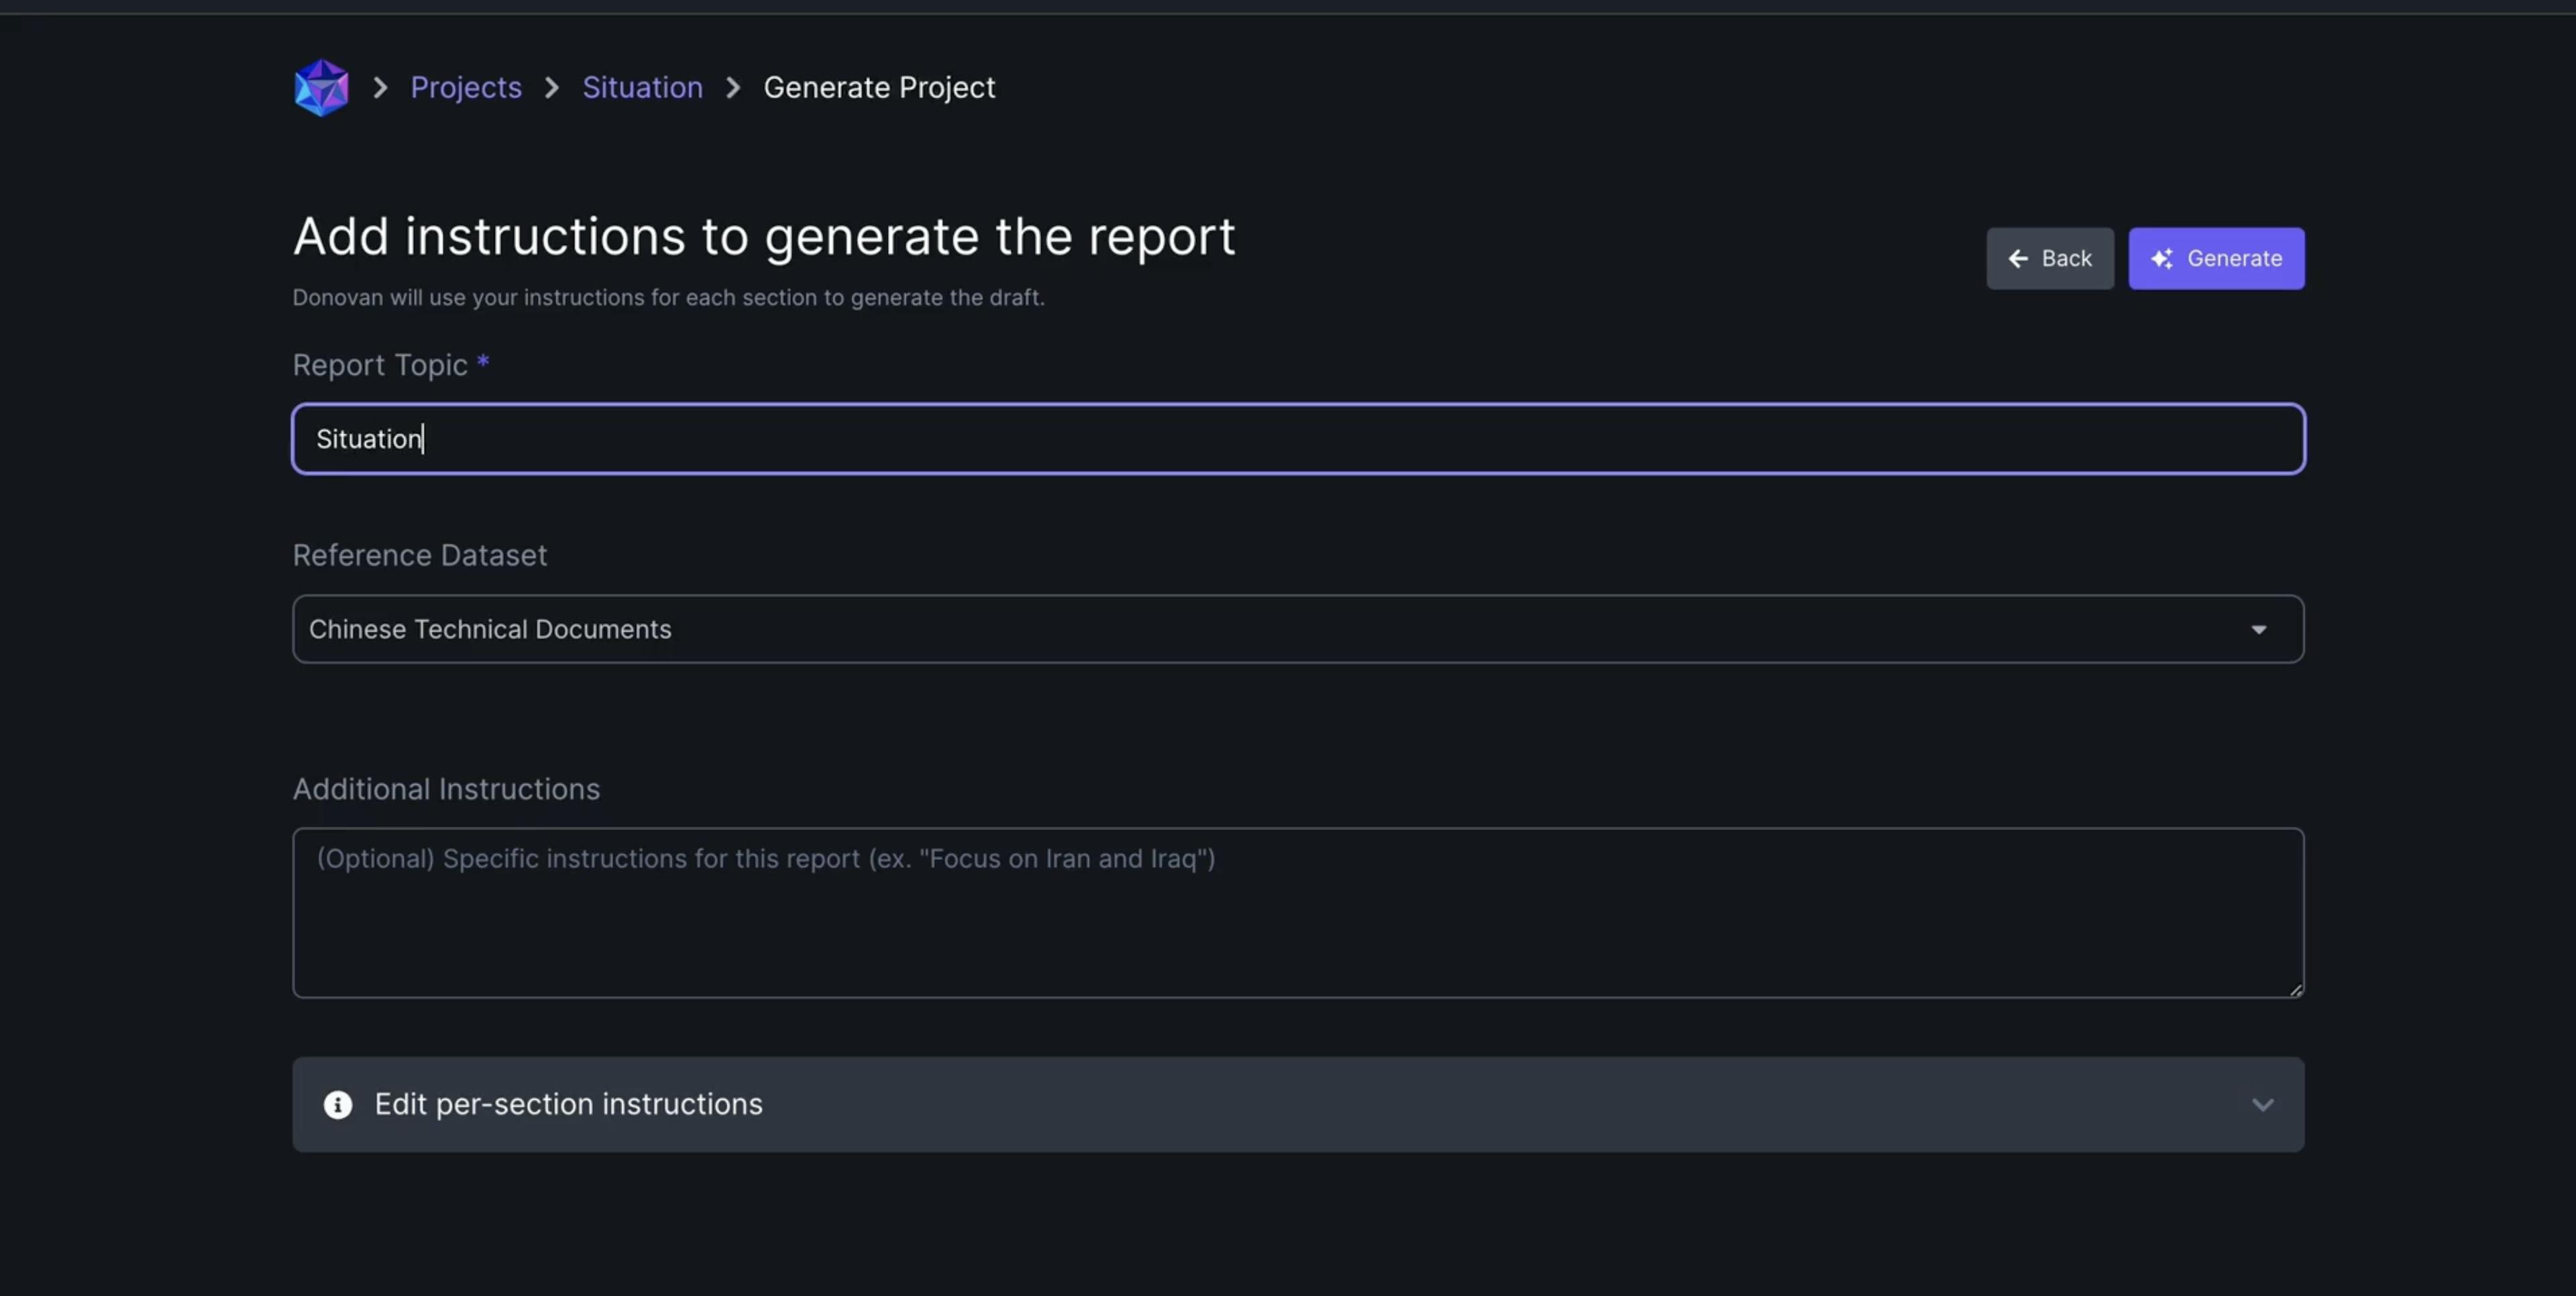Click the chevron before Generate Project
Image resolution: width=2576 pixels, height=1296 pixels.
coord(733,88)
